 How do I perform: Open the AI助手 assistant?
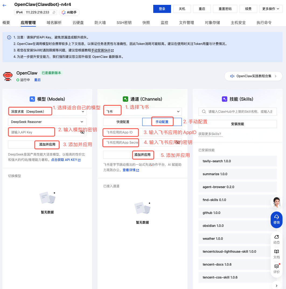[69, 12]
